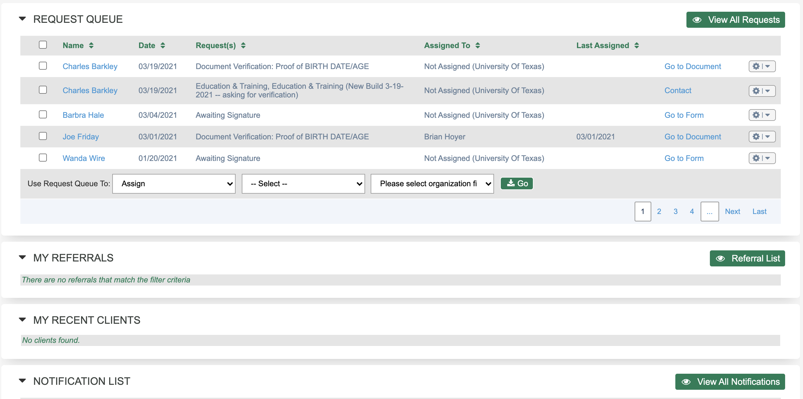Image resolution: width=803 pixels, height=399 pixels.
Task: Click the eye icon on View All Requests button
Action: point(697,19)
